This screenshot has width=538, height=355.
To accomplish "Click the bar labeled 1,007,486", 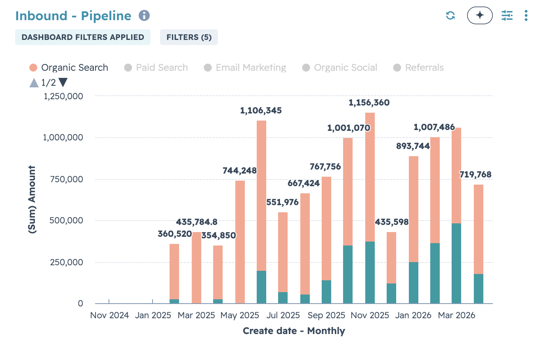I will point(435,220).
